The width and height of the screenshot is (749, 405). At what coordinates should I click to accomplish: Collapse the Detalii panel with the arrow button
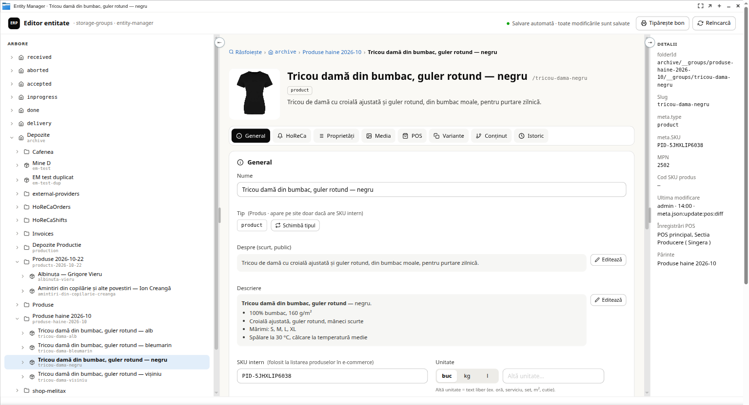tap(650, 42)
